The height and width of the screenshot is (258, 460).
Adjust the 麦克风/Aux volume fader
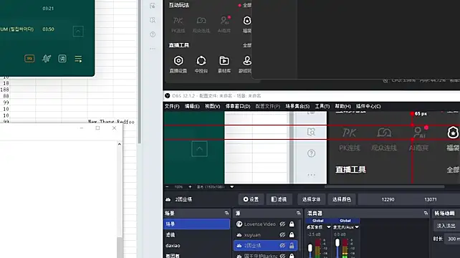(x=337, y=243)
